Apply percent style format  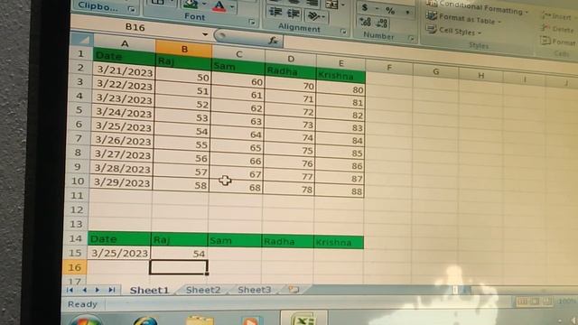(390, 11)
